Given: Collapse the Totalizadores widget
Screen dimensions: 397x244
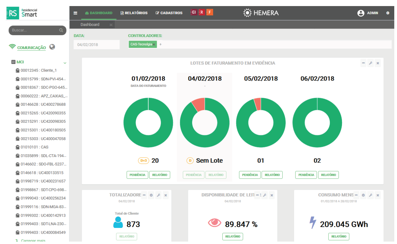Looking at the screenshot, I should point(144,195).
